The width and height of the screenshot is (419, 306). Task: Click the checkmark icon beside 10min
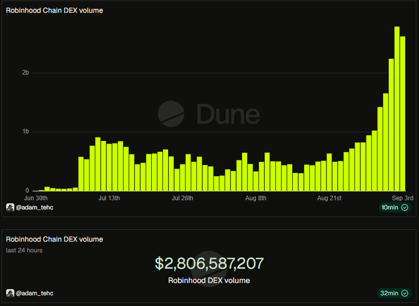[x=405, y=207]
